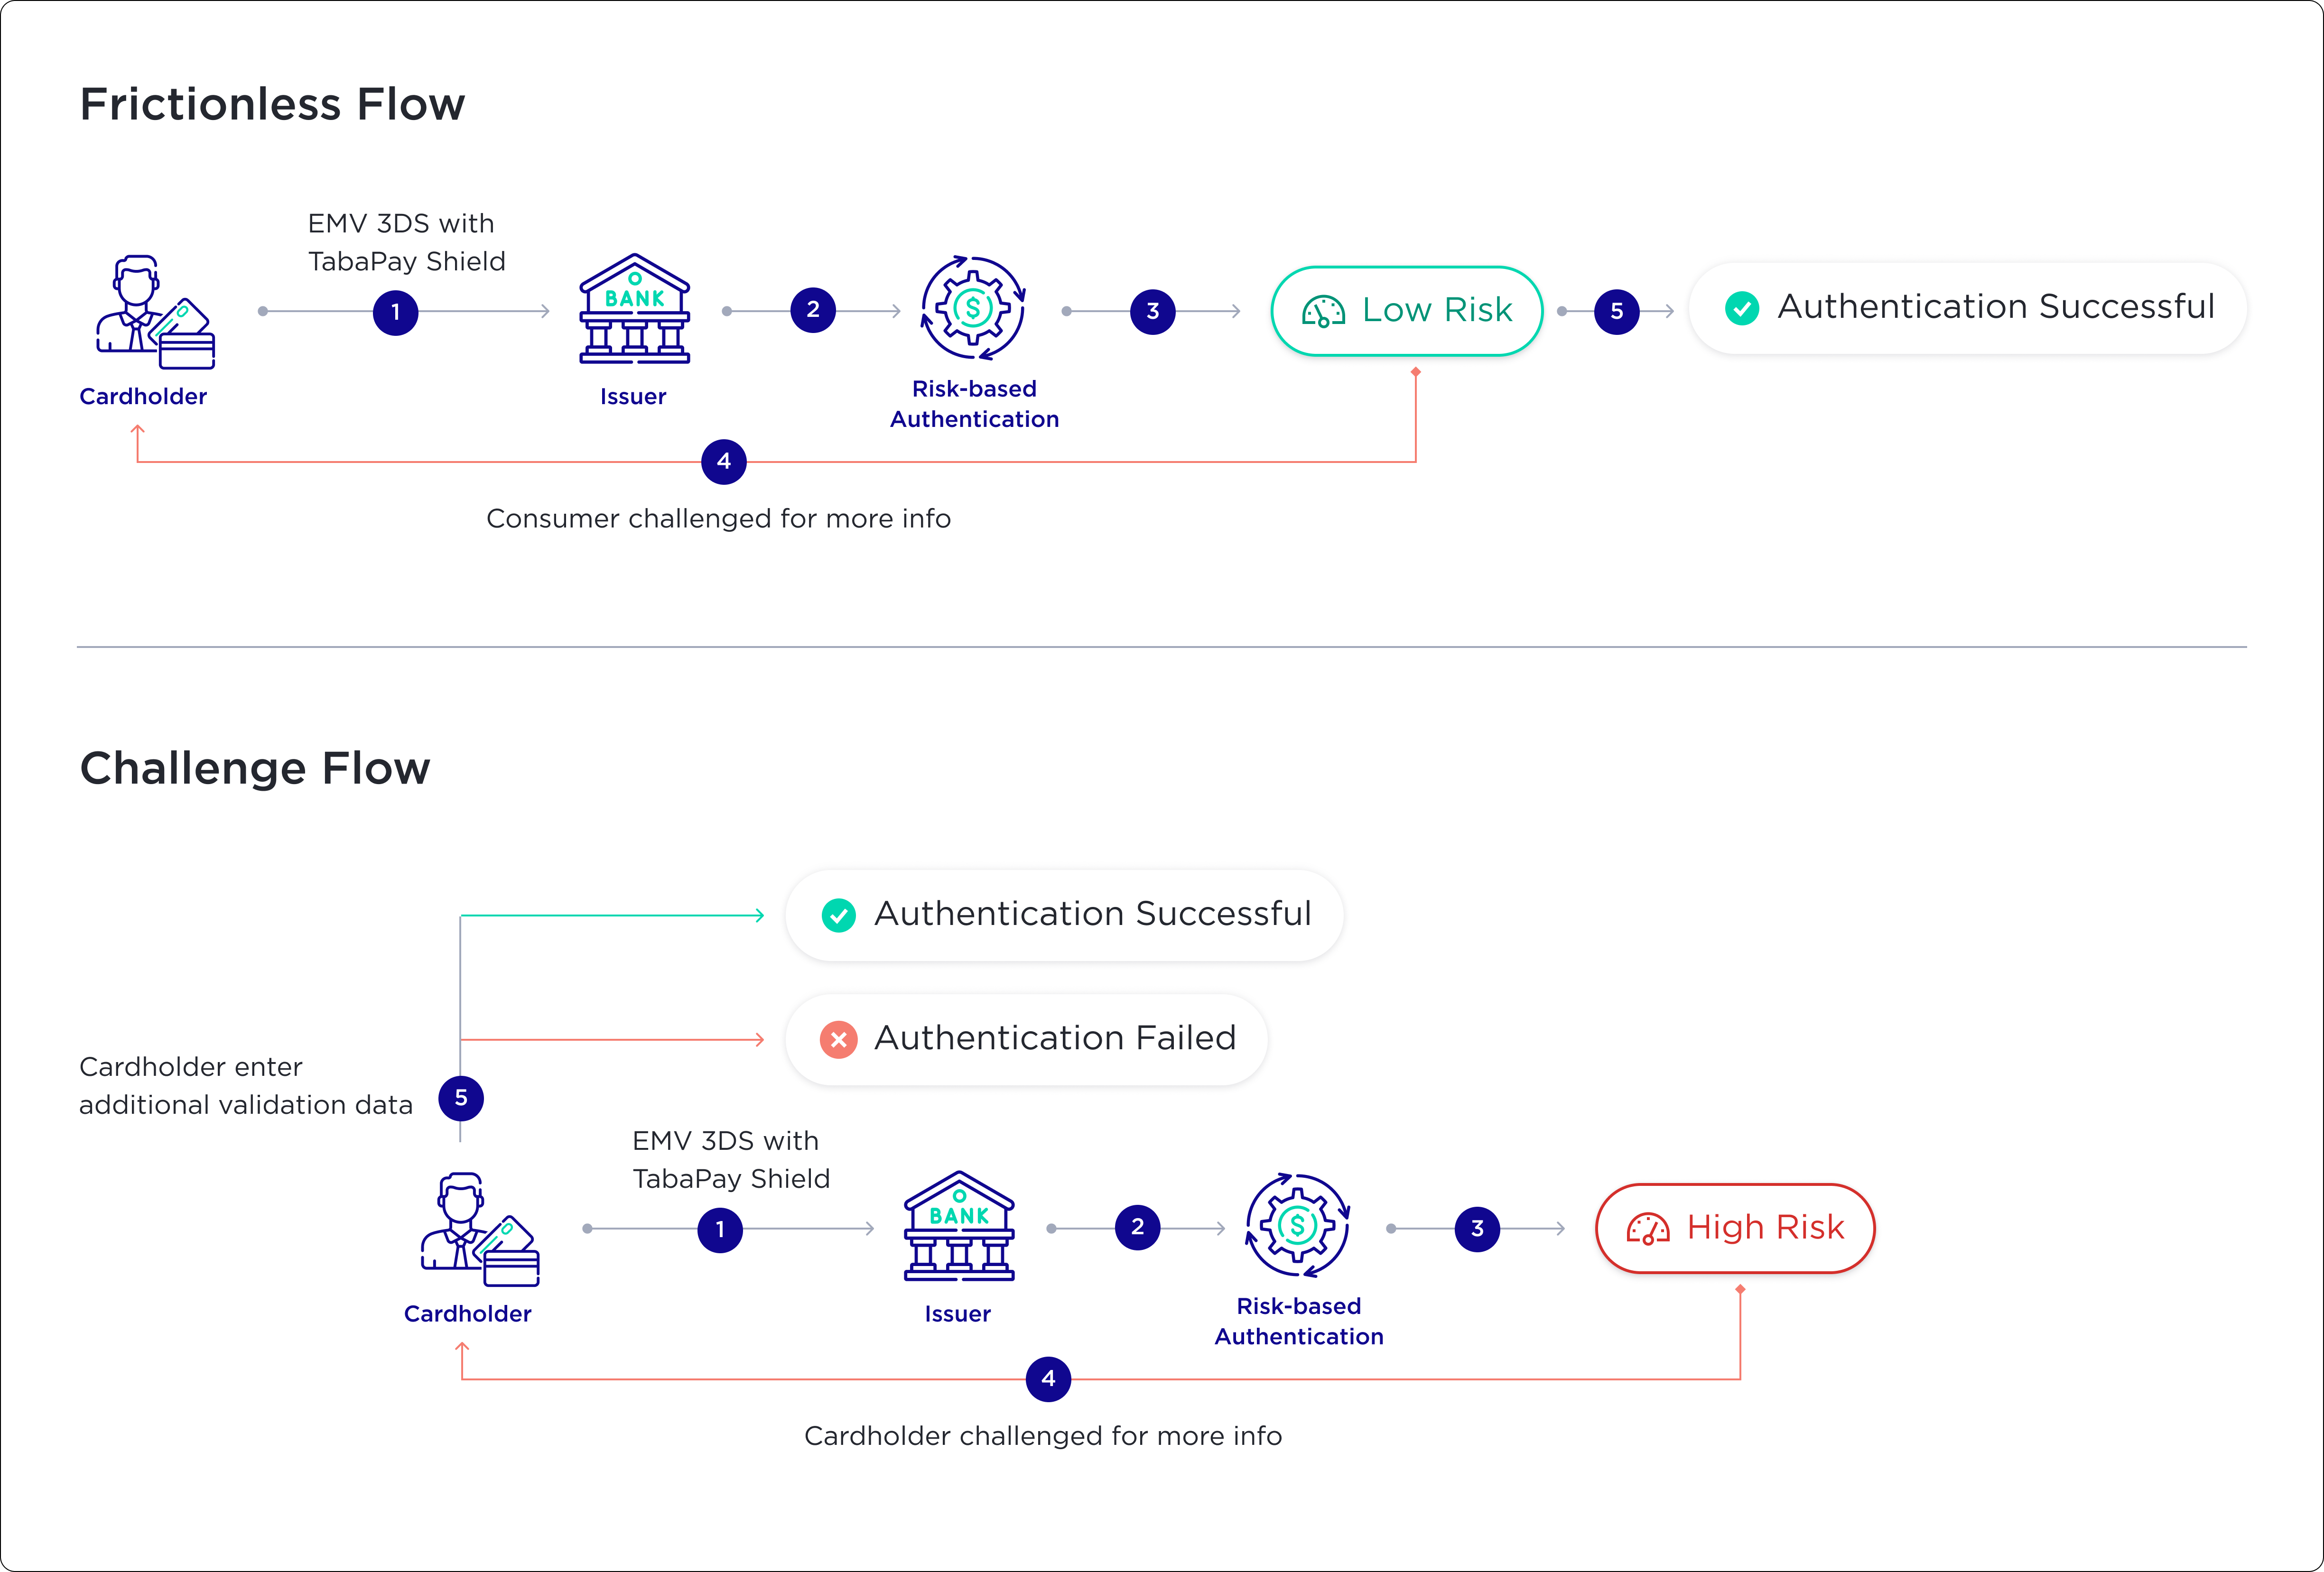Click the Cardholder icon in Challenge Flow
The image size is (2324, 1572).
(x=479, y=1229)
